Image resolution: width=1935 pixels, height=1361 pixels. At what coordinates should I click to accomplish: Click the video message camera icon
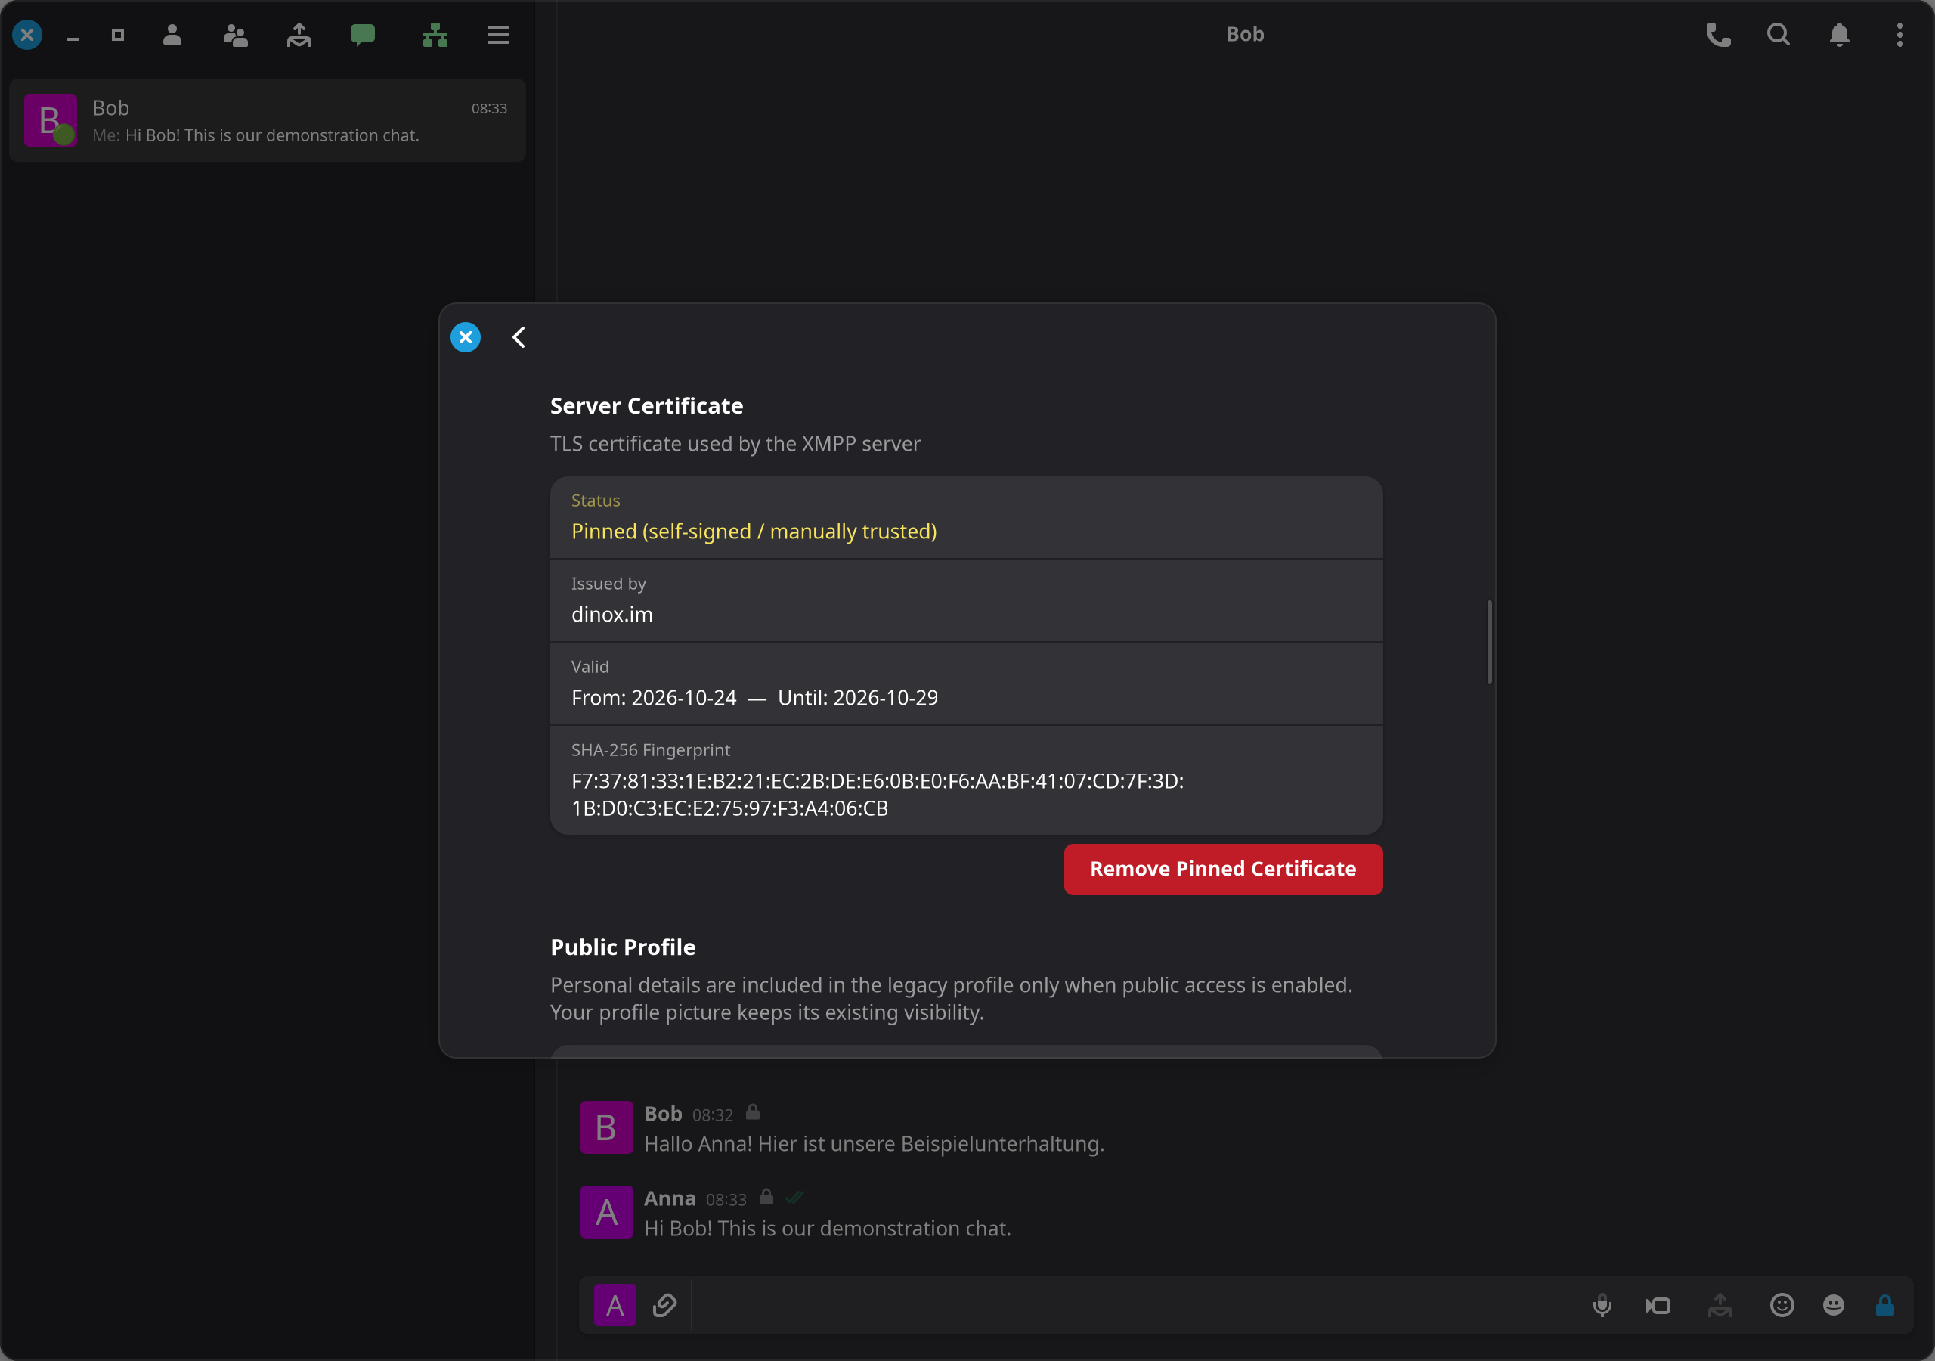[1658, 1305]
